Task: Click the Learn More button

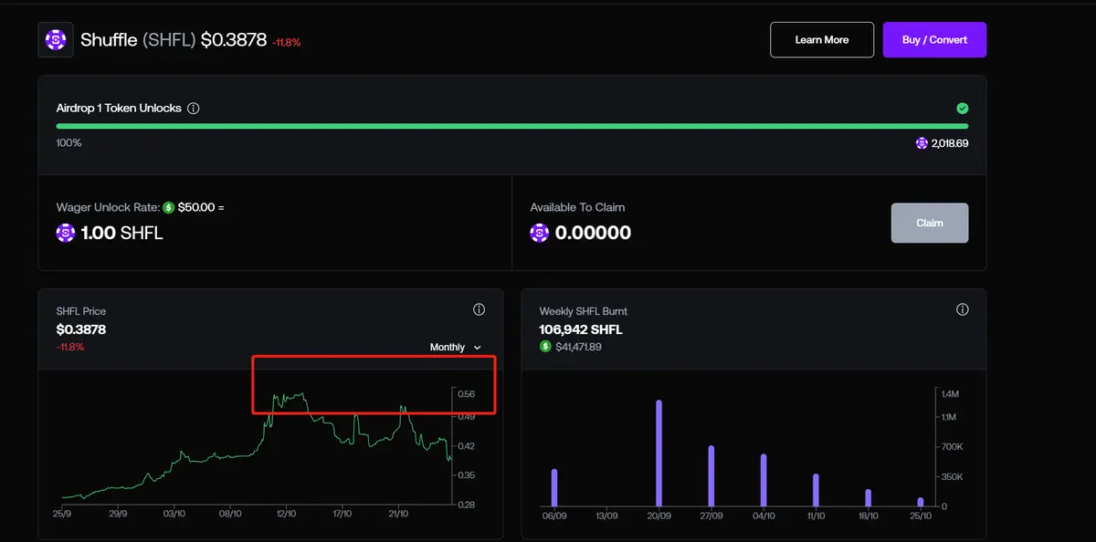Action: tap(822, 40)
